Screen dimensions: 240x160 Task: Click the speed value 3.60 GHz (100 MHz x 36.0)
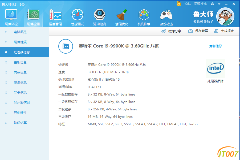coord(108,72)
